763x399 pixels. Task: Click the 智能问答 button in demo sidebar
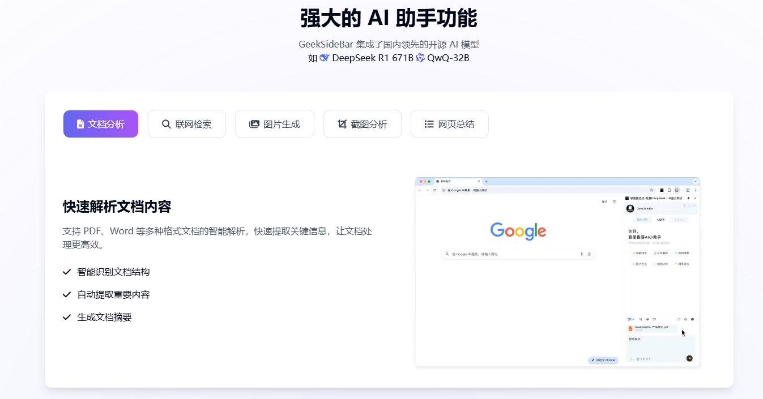click(640, 253)
